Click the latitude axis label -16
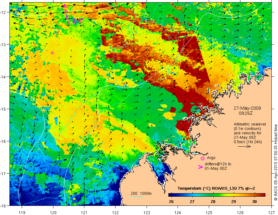 click(x=3, y=141)
